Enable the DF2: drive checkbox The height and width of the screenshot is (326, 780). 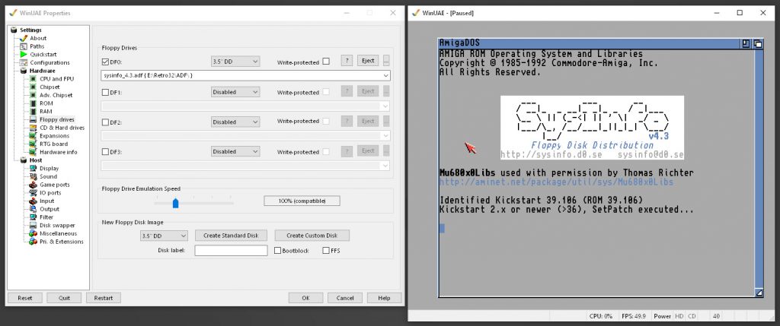pos(105,122)
